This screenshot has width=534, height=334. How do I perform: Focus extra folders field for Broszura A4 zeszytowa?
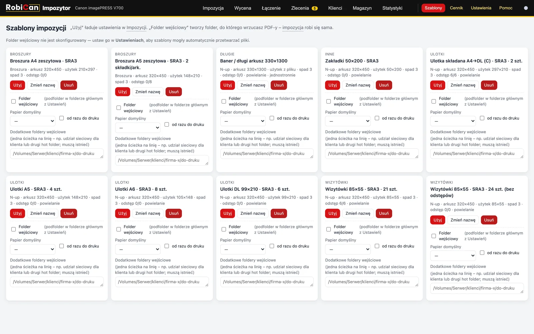click(x=57, y=154)
